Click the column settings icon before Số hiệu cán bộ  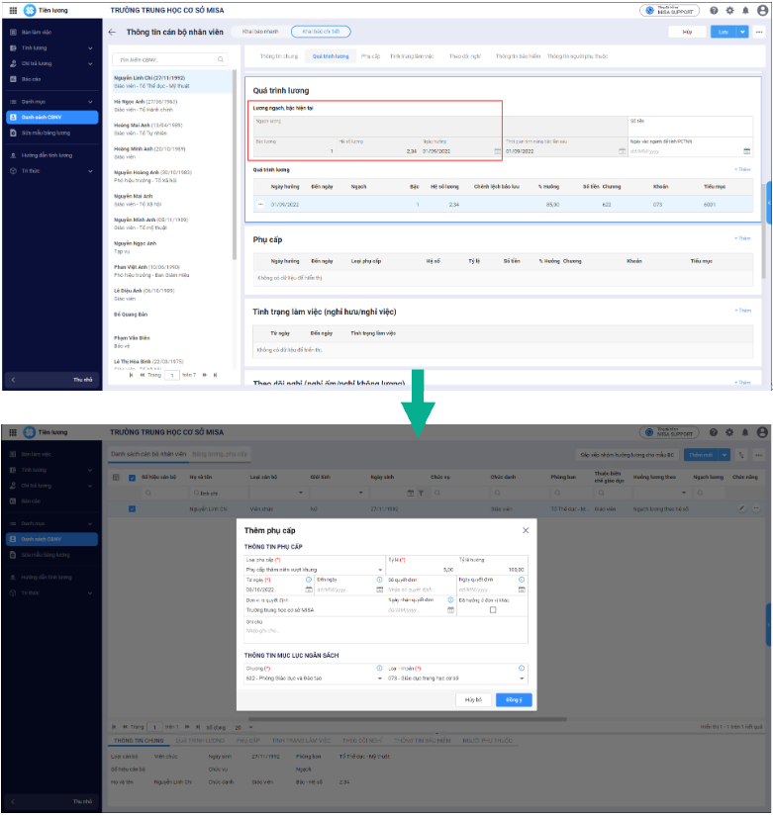116,477
